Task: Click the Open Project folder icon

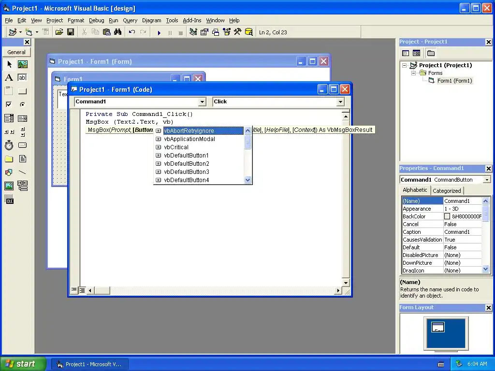Action: 59,32
